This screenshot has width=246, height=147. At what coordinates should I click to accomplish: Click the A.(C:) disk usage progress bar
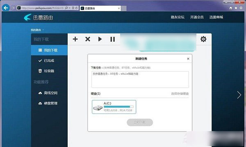118,107
